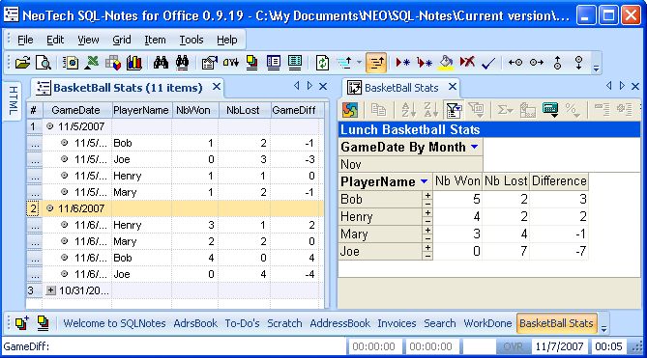Click the open folder toolbar icon
Viewport: 647px width, 358px height.
pyautogui.click(x=22, y=63)
